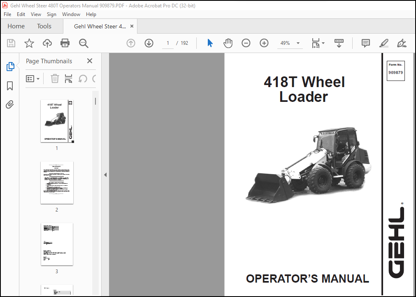Go to previous page arrow
The height and width of the screenshot is (297, 416).
click(x=131, y=43)
